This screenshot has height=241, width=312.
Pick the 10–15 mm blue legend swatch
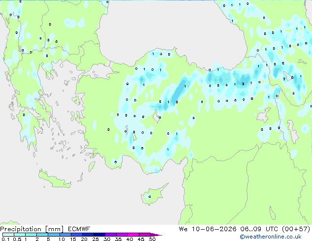pyautogui.click(x=65, y=235)
